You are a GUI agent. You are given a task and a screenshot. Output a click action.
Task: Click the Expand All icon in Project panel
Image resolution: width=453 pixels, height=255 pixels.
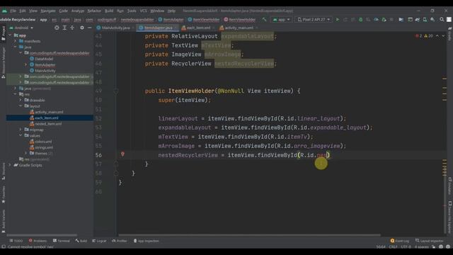64,28
